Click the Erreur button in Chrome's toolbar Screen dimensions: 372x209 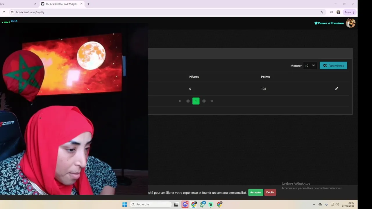[x=350, y=12]
